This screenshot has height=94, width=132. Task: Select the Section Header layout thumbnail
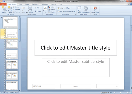click(x=12, y=54)
